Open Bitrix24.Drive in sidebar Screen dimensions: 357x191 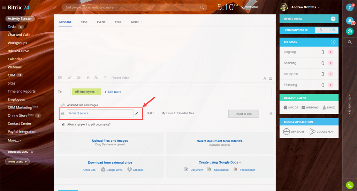(x=18, y=51)
